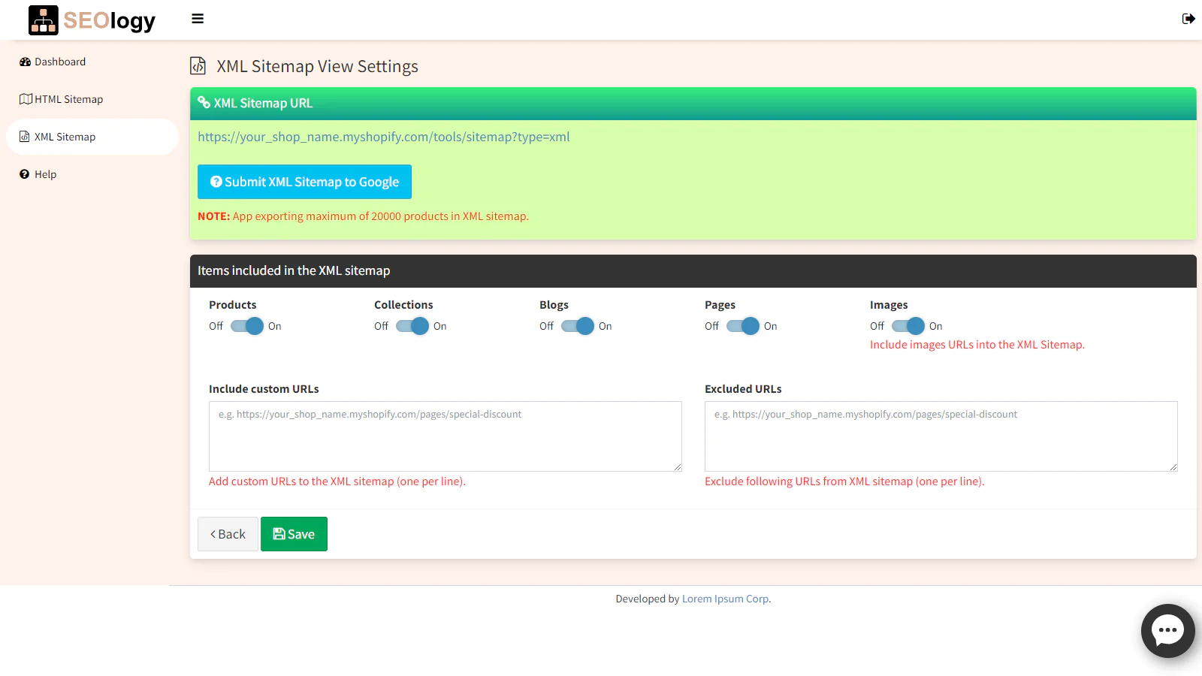Click the Exclude following URLs hint text

pos(844,481)
